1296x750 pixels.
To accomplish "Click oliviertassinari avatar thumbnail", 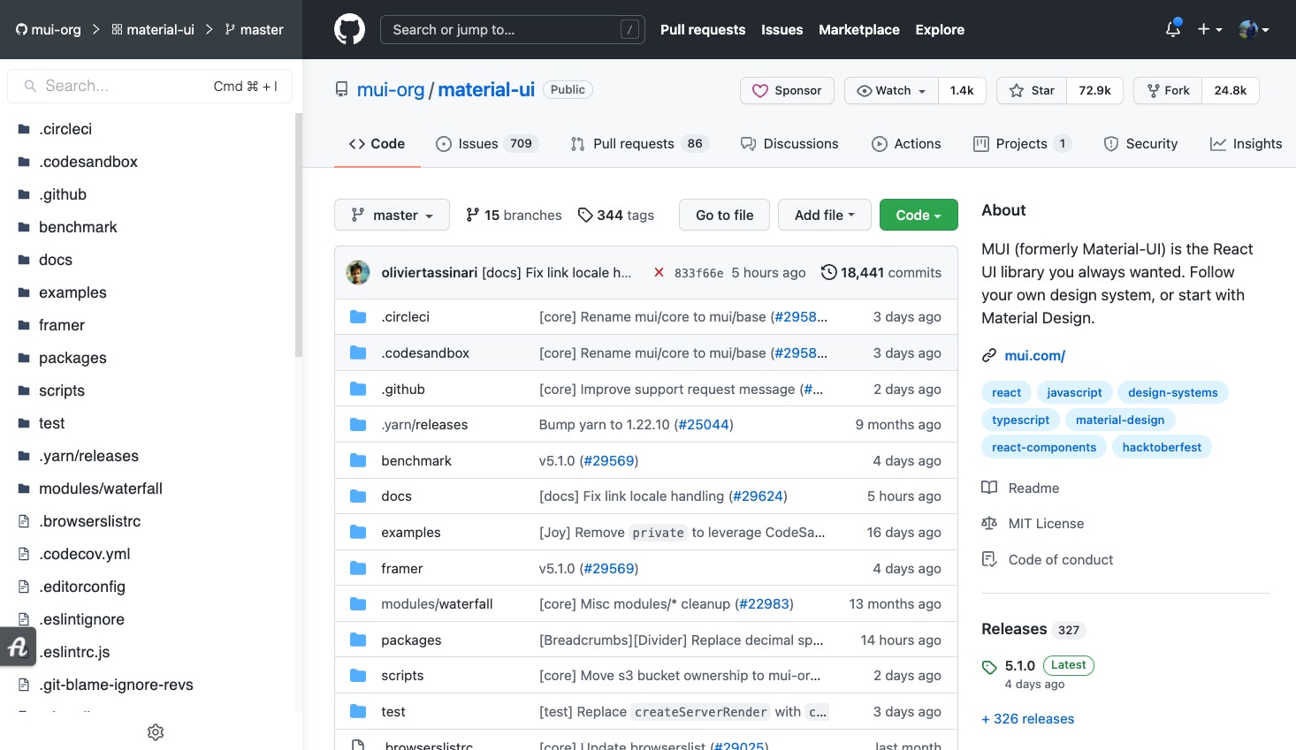I will tap(358, 272).
